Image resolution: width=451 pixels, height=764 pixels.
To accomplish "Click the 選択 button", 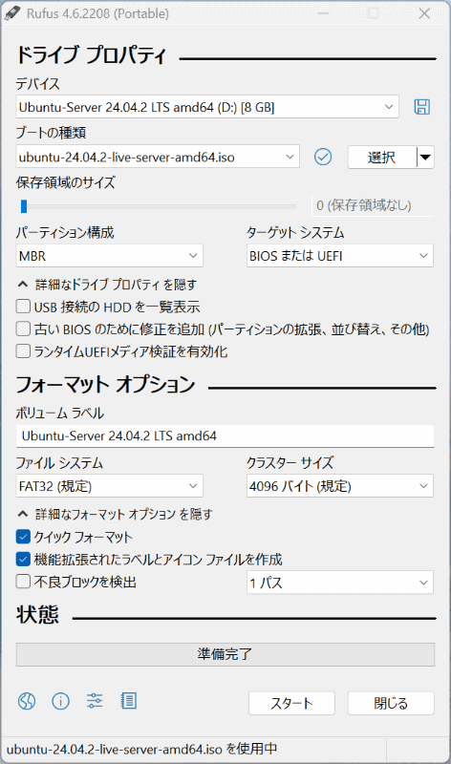I will click(382, 158).
